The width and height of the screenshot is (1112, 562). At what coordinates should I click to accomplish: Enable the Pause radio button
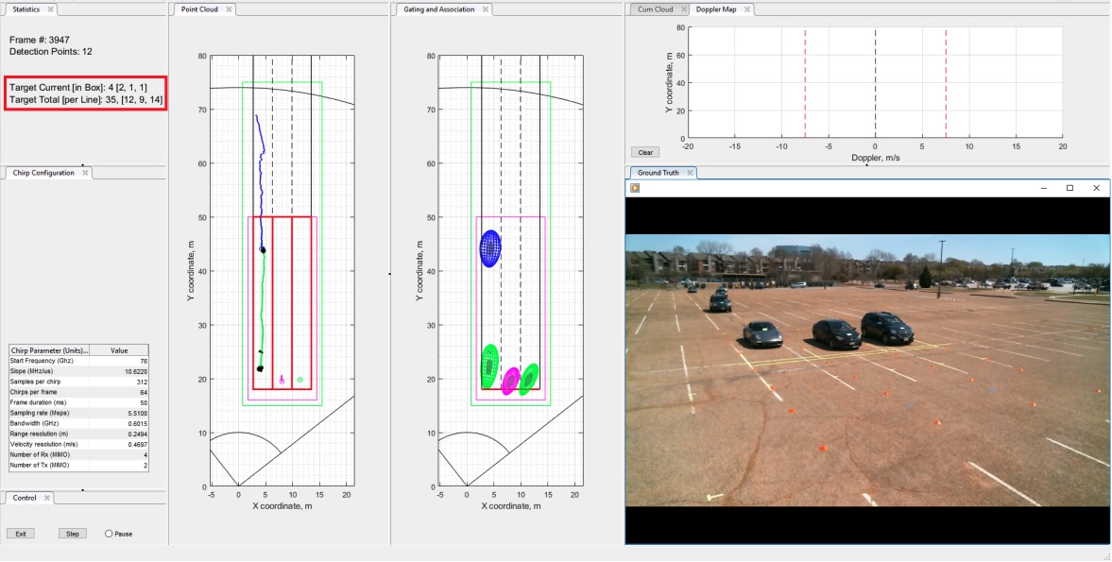click(109, 534)
